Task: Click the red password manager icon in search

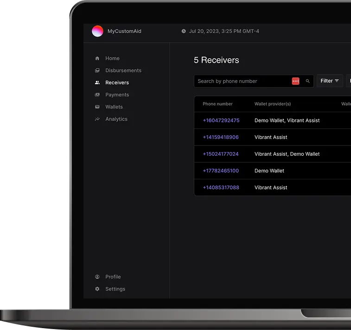Action: 296,81
